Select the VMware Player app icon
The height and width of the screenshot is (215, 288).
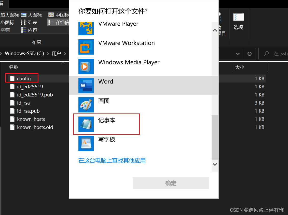86,28
